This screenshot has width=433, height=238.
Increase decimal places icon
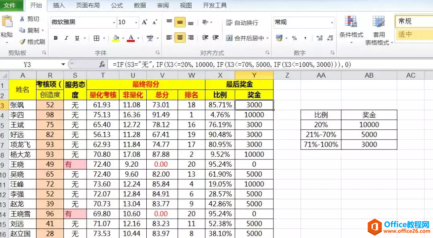320,38
